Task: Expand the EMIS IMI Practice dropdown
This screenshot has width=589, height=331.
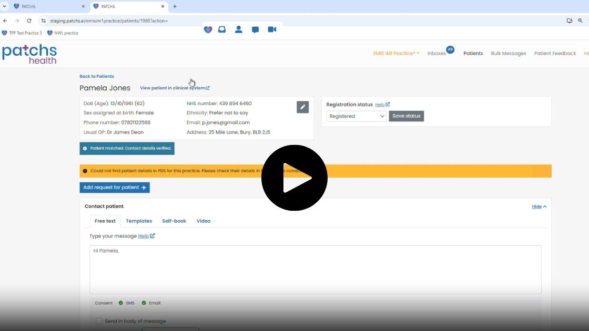Action: pyautogui.click(x=396, y=53)
